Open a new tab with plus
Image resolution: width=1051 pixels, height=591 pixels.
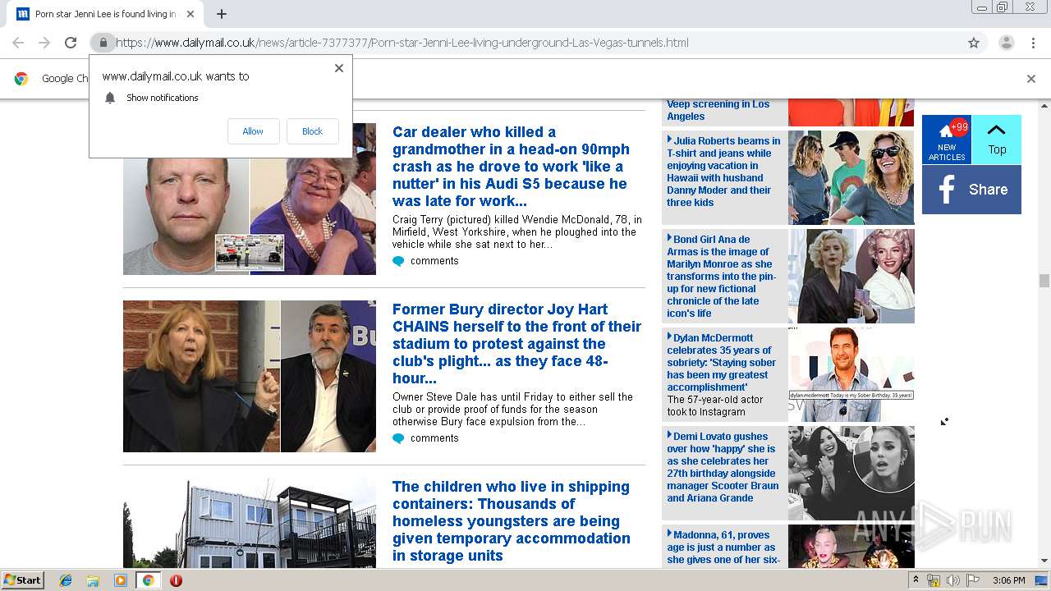coord(222,14)
